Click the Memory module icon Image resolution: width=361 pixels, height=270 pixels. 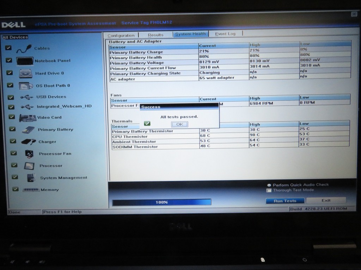tap(31, 190)
